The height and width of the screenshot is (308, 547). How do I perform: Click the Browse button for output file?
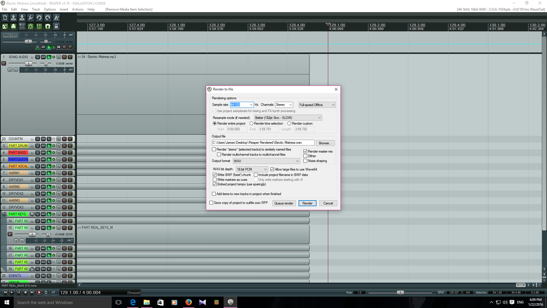325,143
